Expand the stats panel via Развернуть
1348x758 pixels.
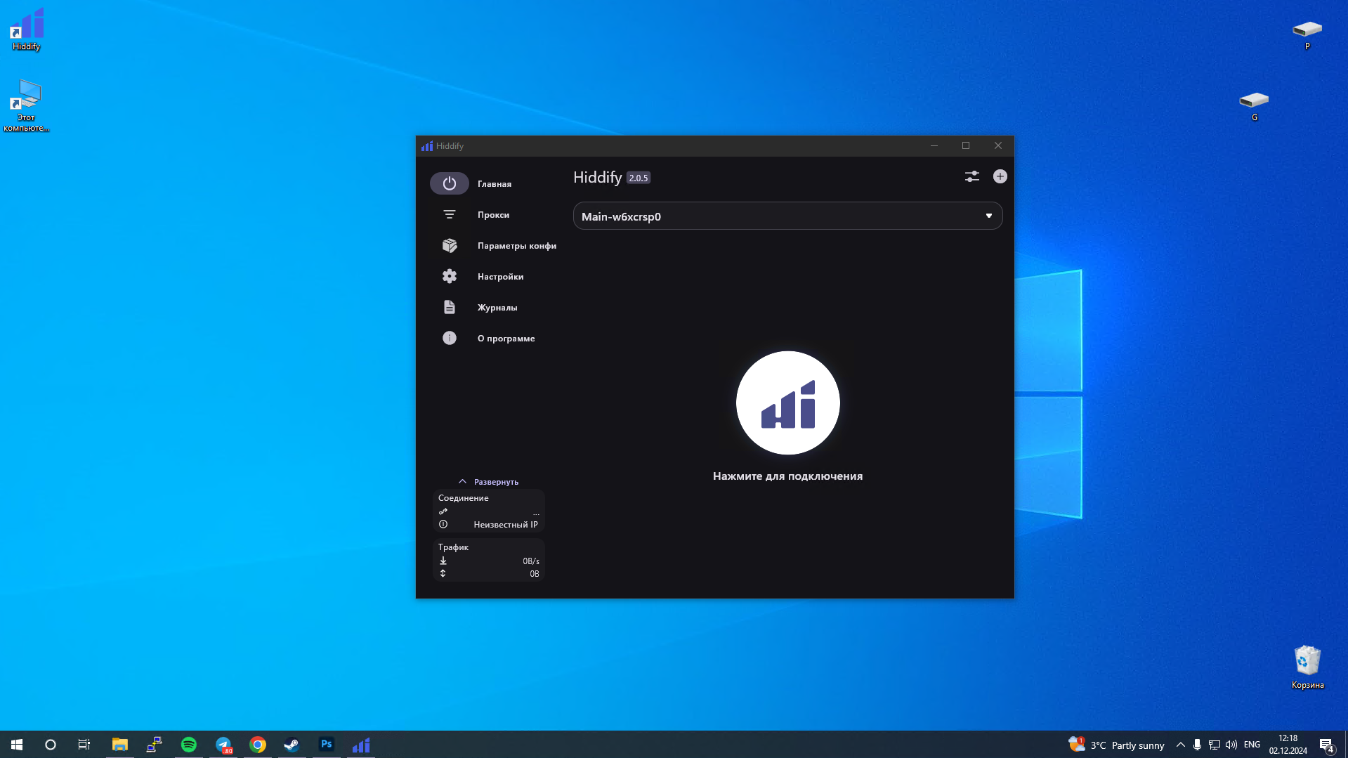pos(488,481)
